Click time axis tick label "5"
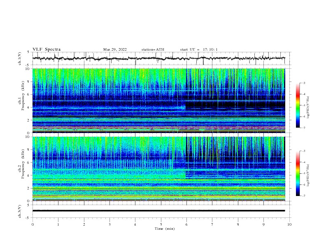326x252 pixels. 161,224
